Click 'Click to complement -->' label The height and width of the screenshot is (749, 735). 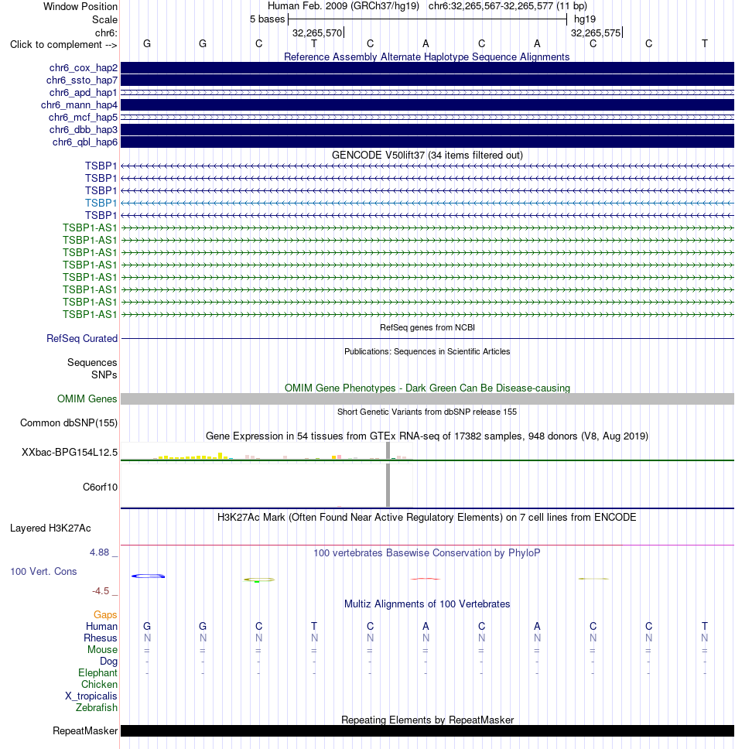[63, 44]
